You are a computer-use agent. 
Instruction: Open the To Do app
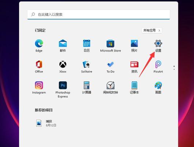[x=111, y=67]
